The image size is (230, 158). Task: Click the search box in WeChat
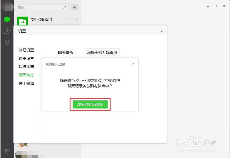coord(43,7)
